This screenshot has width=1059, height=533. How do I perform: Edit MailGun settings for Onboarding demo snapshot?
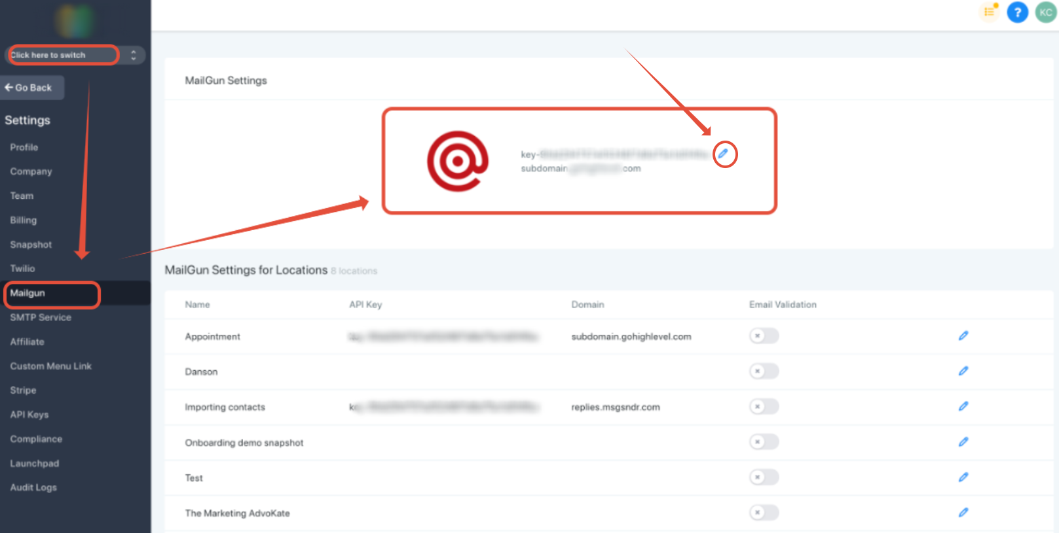coord(963,442)
